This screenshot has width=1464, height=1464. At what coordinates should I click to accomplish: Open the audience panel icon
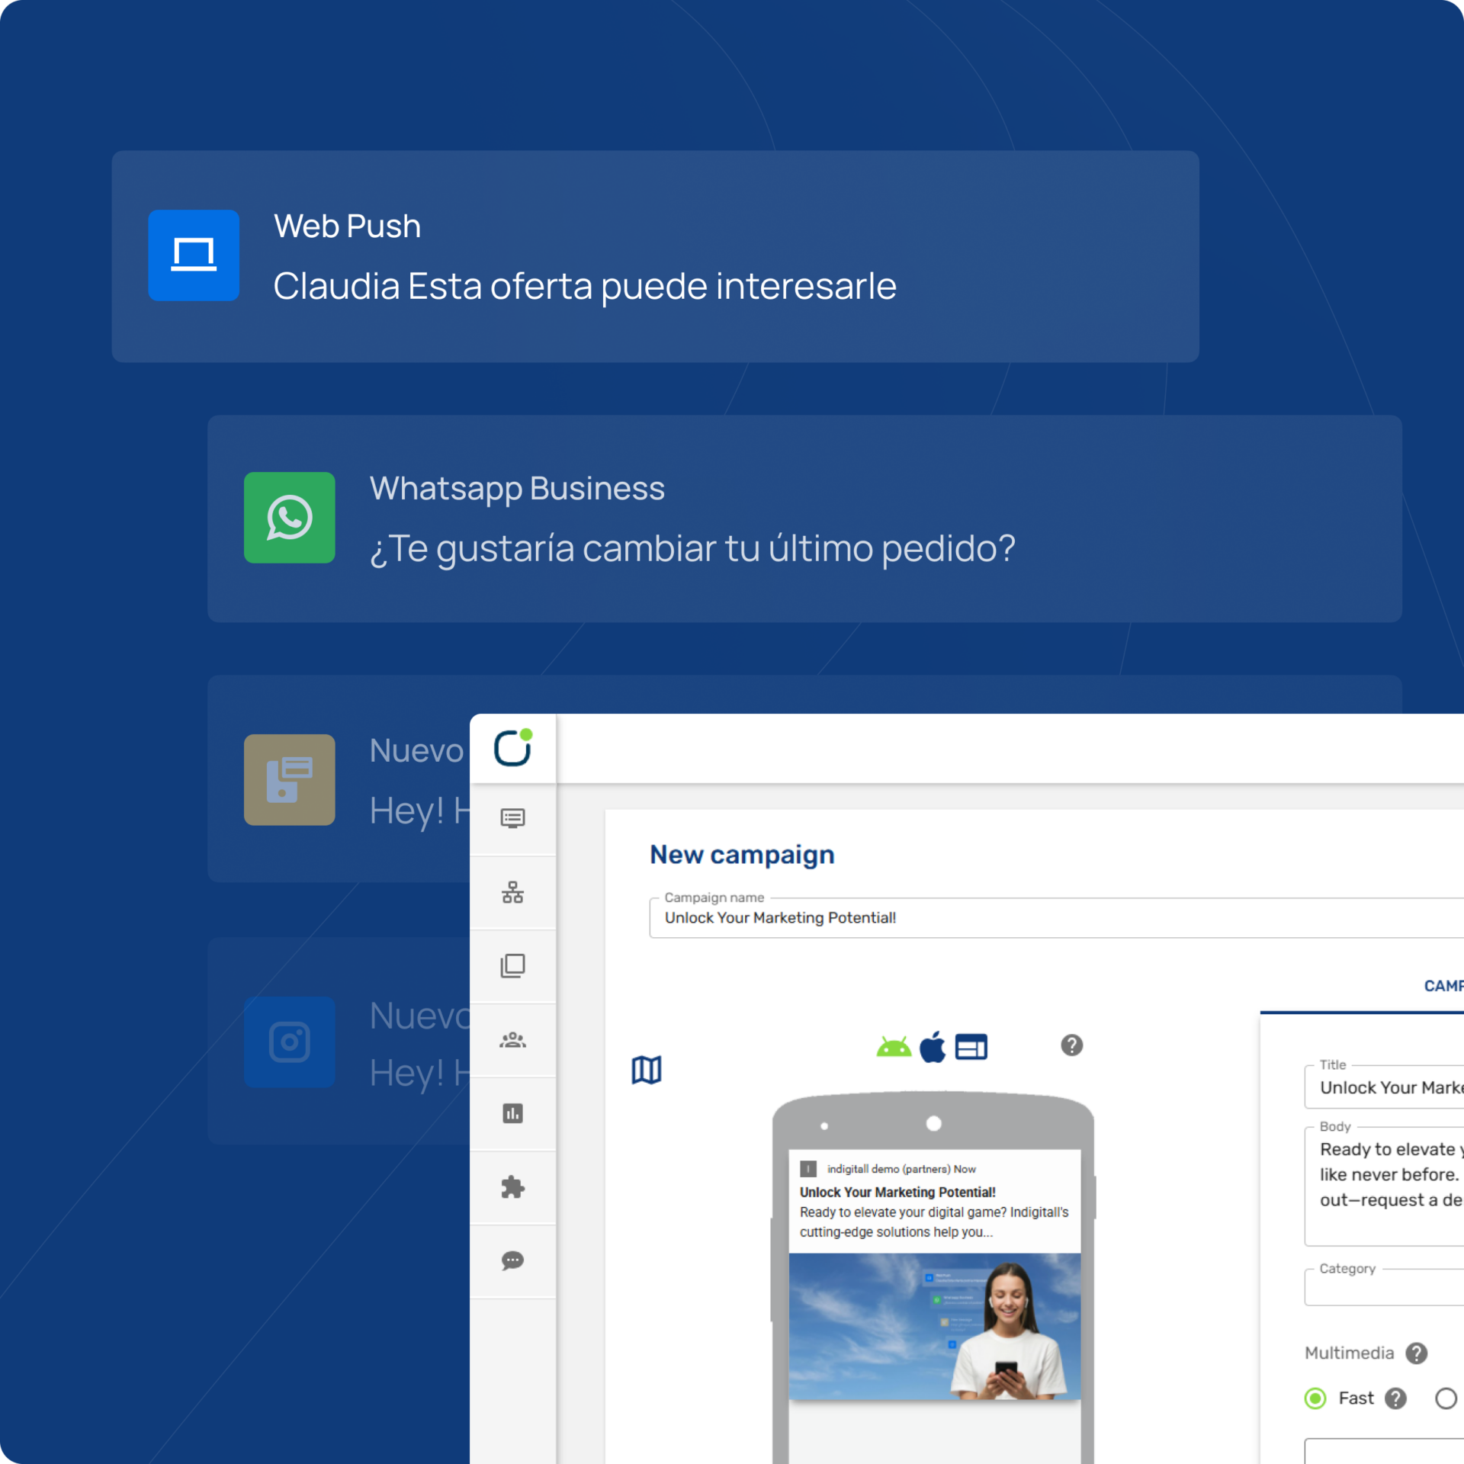coord(513,1039)
